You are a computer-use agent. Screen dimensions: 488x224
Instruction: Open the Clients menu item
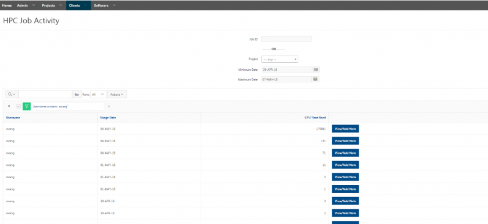point(74,5)
